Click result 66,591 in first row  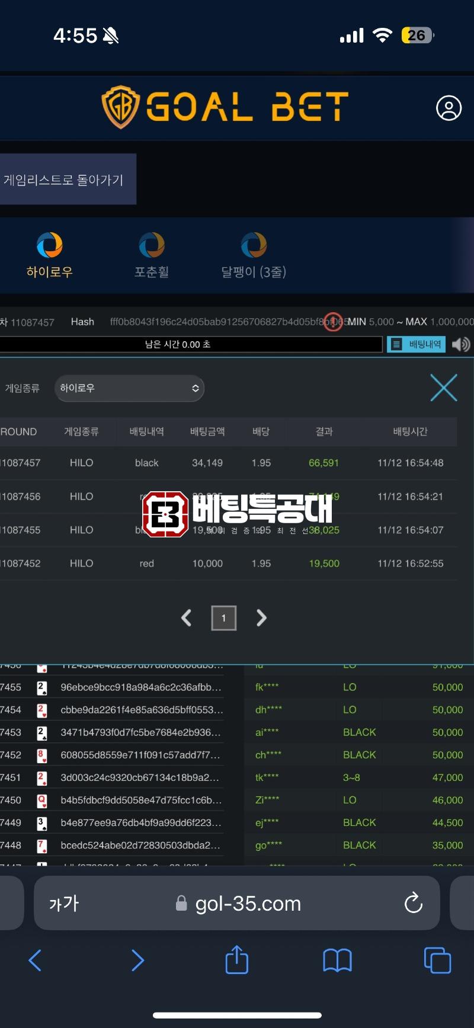click(x=324, y=463)
